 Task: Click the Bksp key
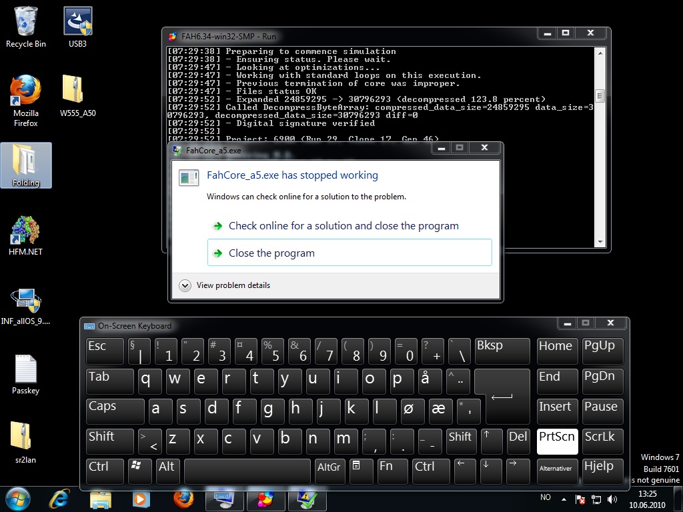pos(502,351)
